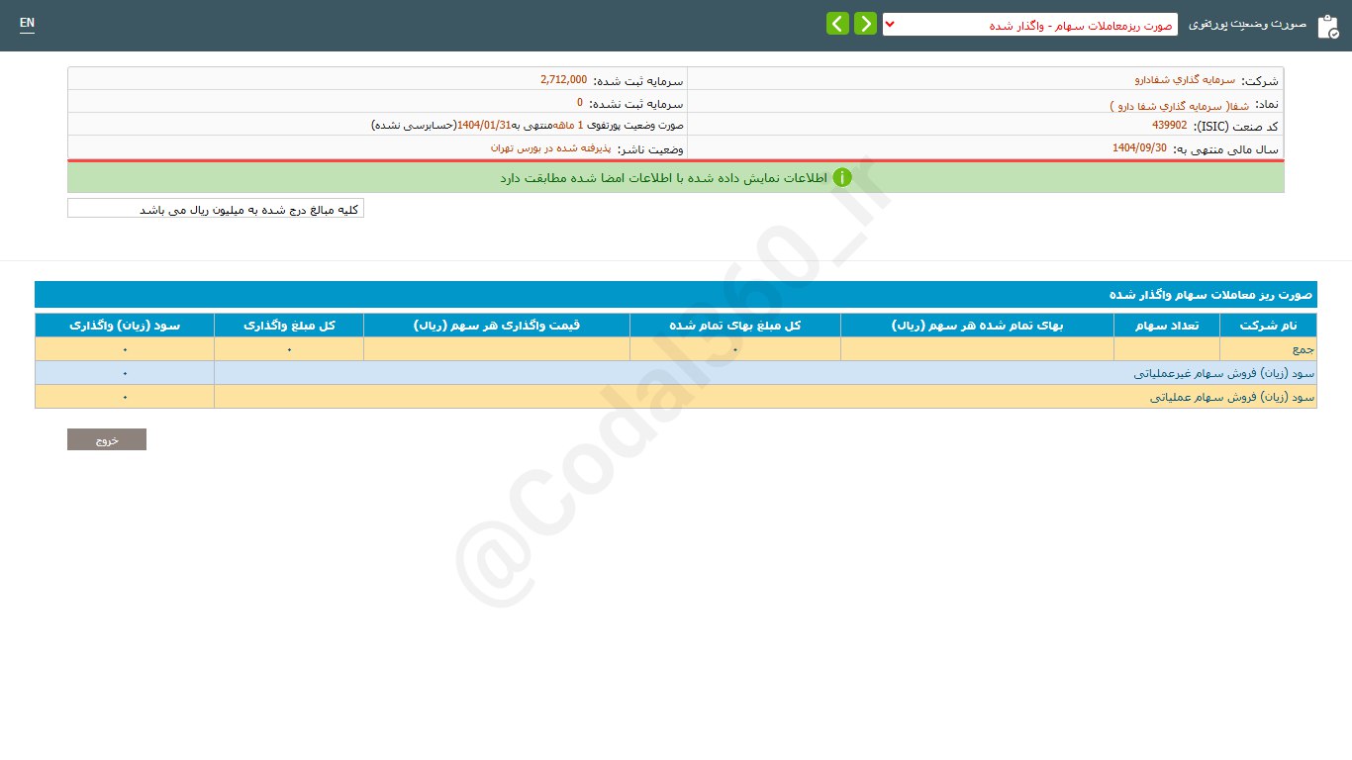
Task: Click the کل مبلغ واگذاری column header
Action: pyautogui.click(x=289, y=326)
